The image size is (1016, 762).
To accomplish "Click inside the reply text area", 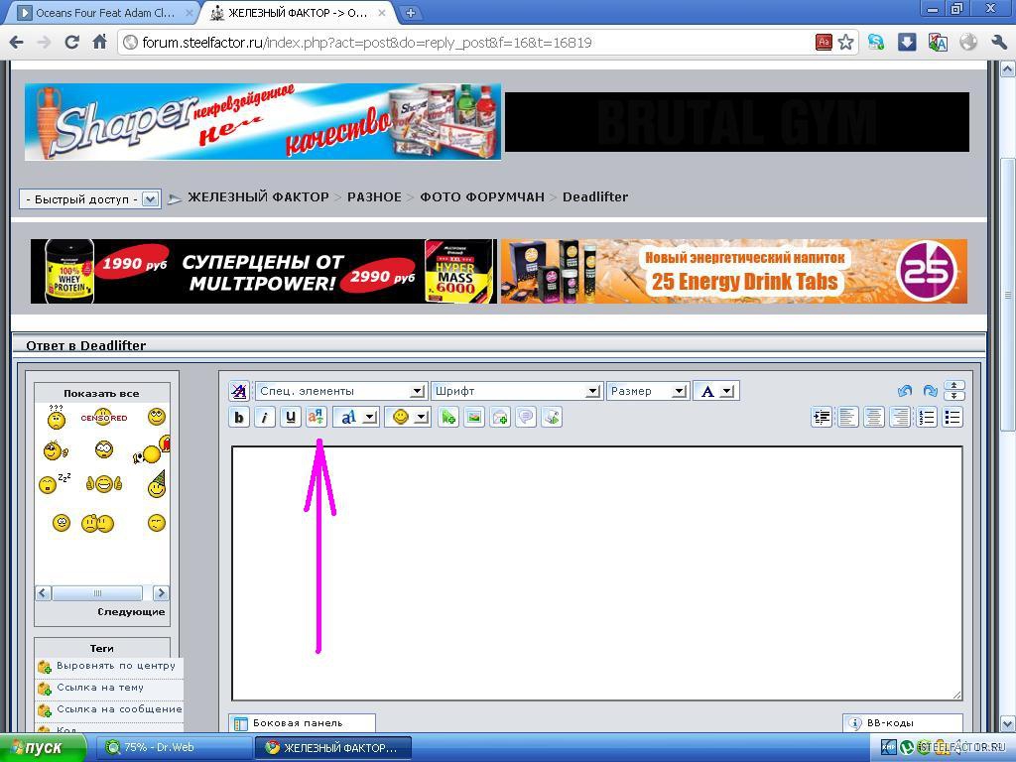I will coord(596,572).
